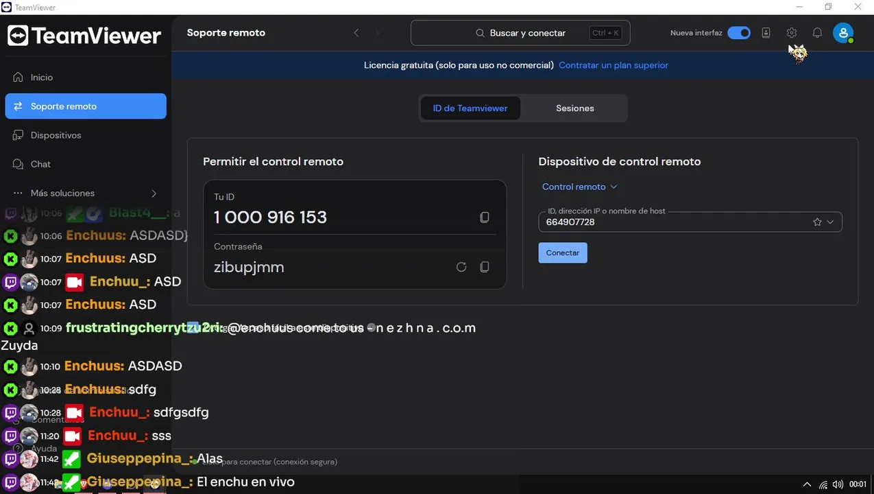Click chat message Giuseppepina_: Alas
Viewport: 874px width, 494px height.
[155, 458]
